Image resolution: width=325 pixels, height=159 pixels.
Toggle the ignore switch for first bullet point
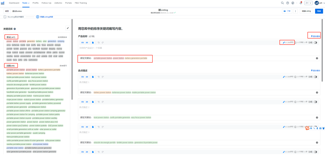(x=315, y=77)
